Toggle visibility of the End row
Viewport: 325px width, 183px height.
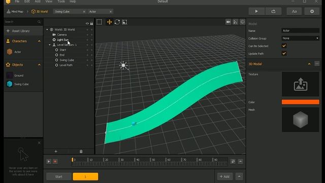[x=87, y=55]
